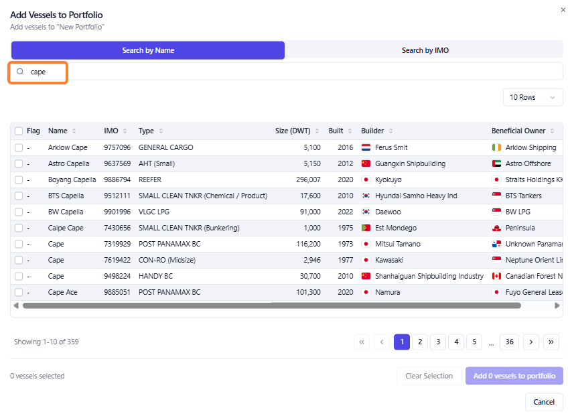
Task: Tick the Arklow Cape row checkbox
Action: click(19, 147)
